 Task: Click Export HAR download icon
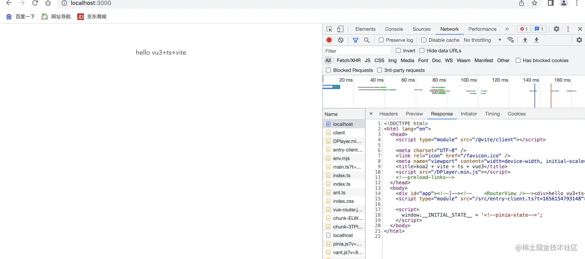537,40
